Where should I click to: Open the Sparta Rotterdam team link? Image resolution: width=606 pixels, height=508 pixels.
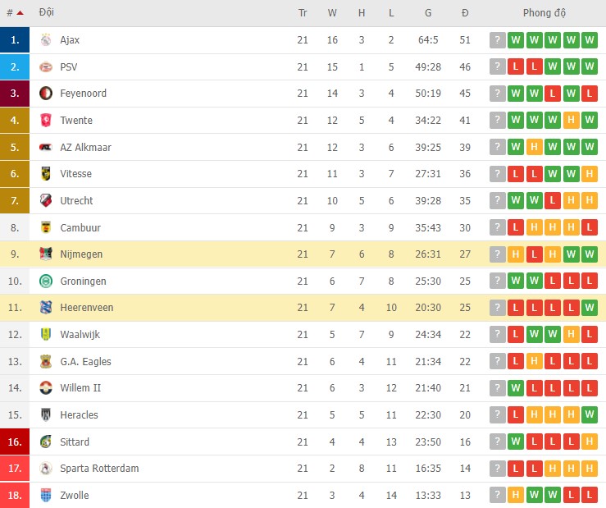(x=99, y=469)
